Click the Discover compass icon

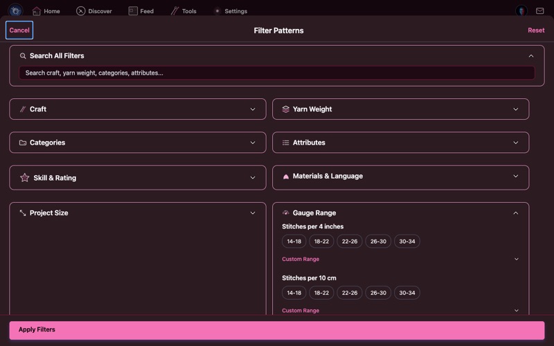pyautogui.click(x=81, y=11)
